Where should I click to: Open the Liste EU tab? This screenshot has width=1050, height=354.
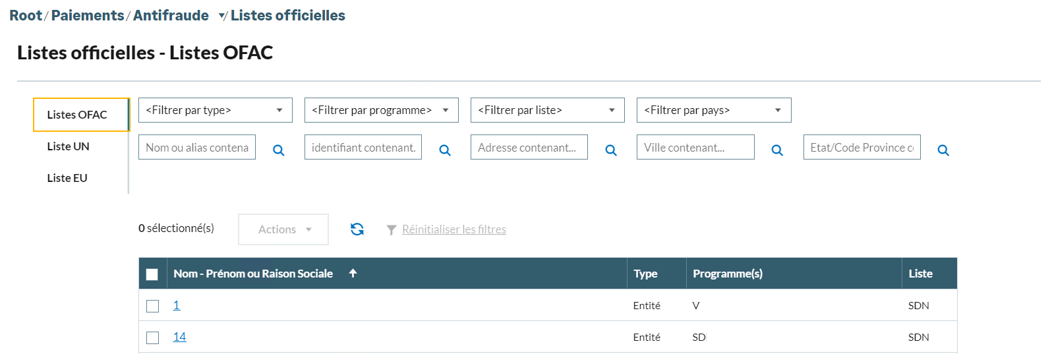click(67, 178)
